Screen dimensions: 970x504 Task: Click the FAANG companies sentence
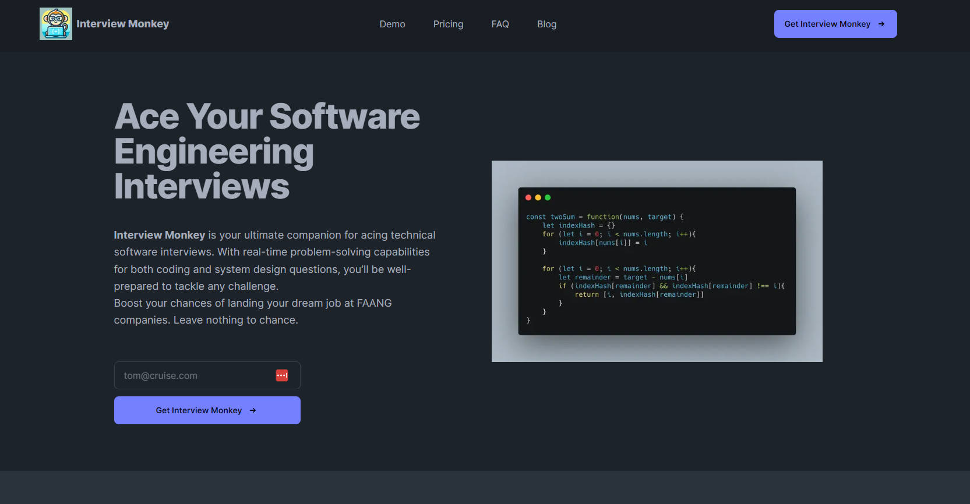[x=252, y=311]
